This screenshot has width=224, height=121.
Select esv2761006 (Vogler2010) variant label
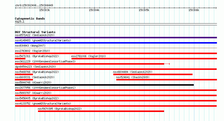pos(89,56)
